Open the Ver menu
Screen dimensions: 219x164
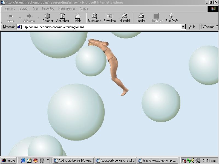pos(36,8)
